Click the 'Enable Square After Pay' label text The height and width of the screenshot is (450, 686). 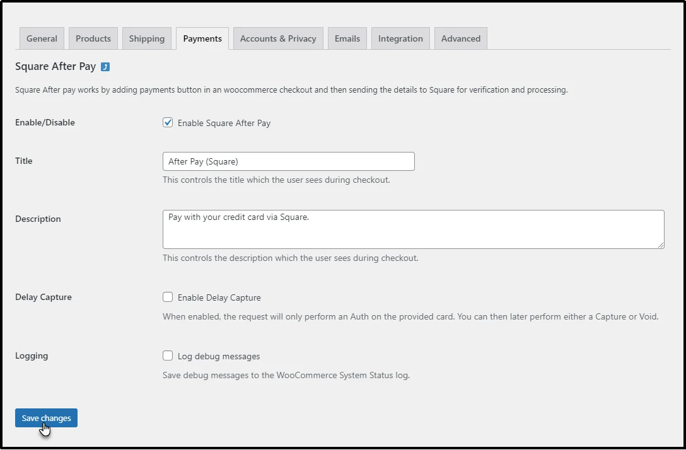point(224,124)
